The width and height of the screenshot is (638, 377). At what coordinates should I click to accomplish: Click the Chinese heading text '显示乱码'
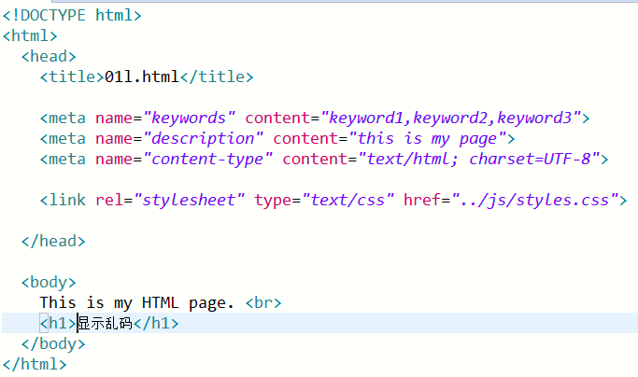pos(105,324)
